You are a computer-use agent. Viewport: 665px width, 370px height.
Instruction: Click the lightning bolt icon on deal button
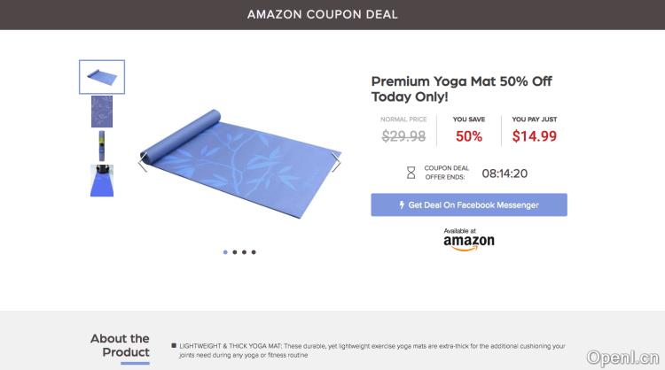click(402, 204)
